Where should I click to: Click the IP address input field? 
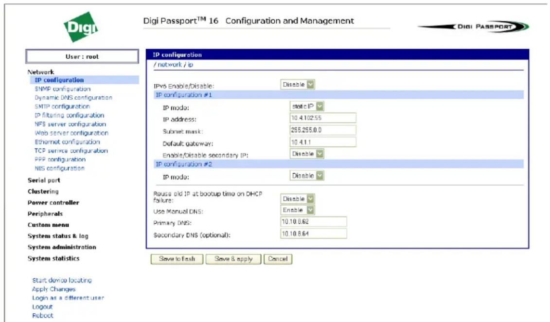[323, 118]
